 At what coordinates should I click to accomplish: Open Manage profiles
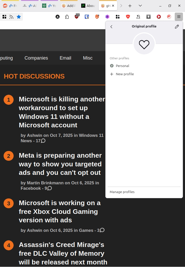pos(122,192)
